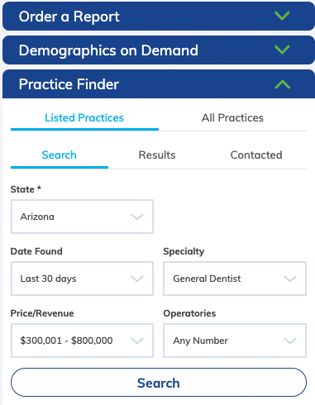Image resolution: width=315 pixels, height=405 pixels.
Task: Expand the Order a Report chevron icon
Action: [x=282, y=16]
